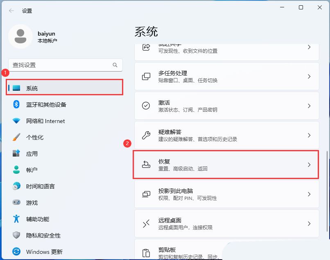Click 本地帐户 label under username
330x260 pixels.
click(47, 40)
